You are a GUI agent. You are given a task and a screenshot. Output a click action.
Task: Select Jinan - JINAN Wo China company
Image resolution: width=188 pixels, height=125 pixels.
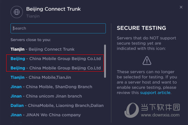click(46, 115)
